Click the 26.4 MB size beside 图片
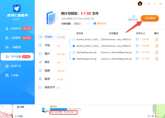The image size is (165, 118). pos(61,54)
